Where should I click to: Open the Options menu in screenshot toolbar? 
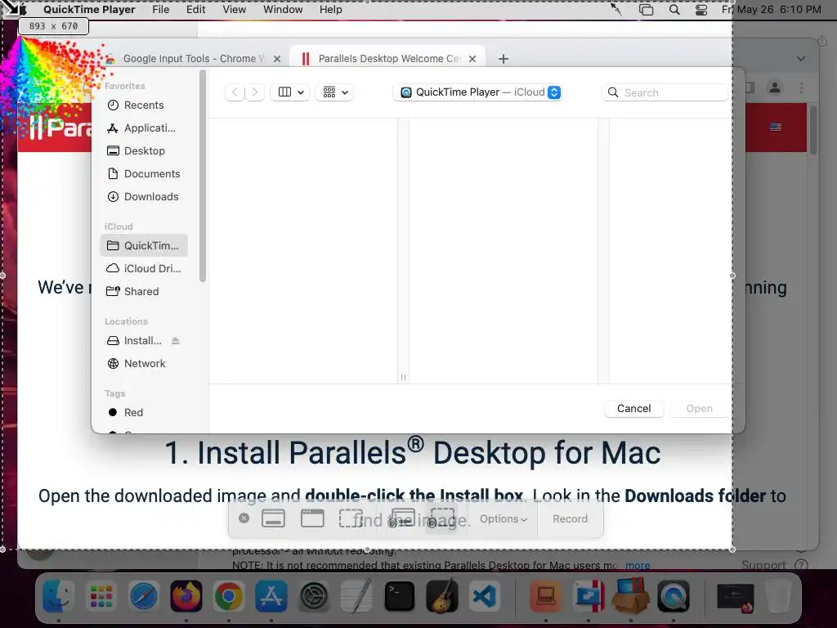[503, 518]
